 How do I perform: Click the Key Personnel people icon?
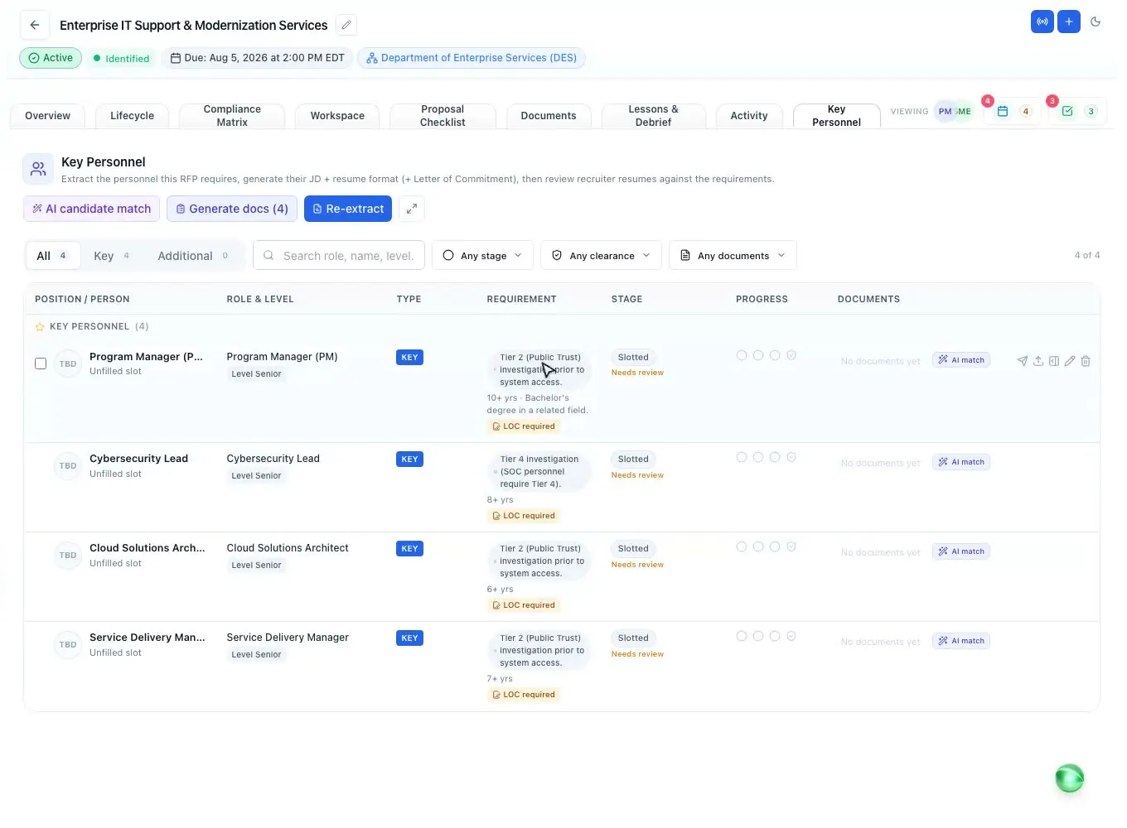pos(38,169)
